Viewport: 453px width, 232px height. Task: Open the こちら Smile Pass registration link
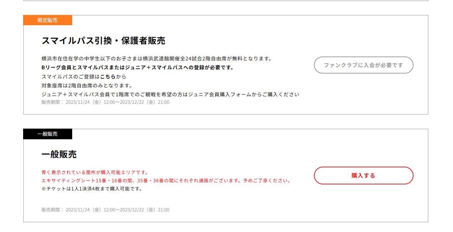point(108,76)
